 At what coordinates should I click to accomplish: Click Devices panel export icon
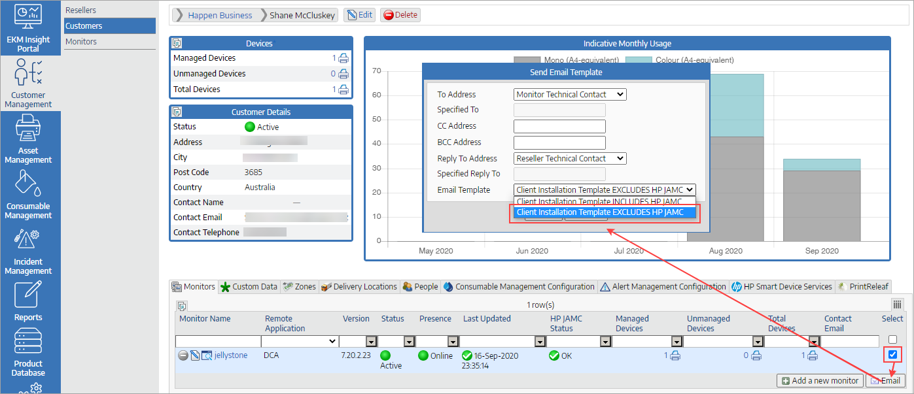(x=177, y=43)
